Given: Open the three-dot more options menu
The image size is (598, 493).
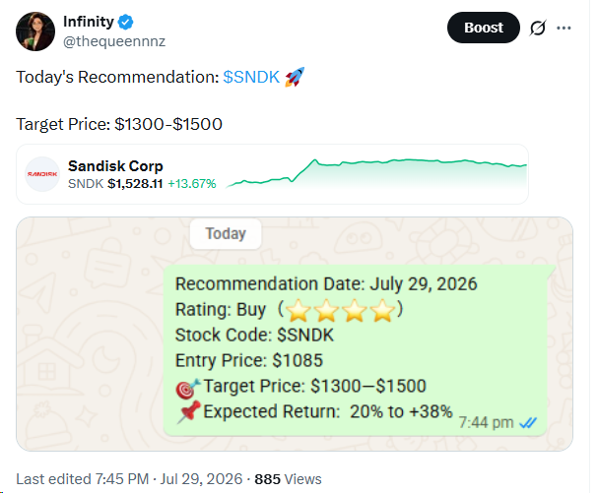Looking at the screenshot, I should point(564,28).
